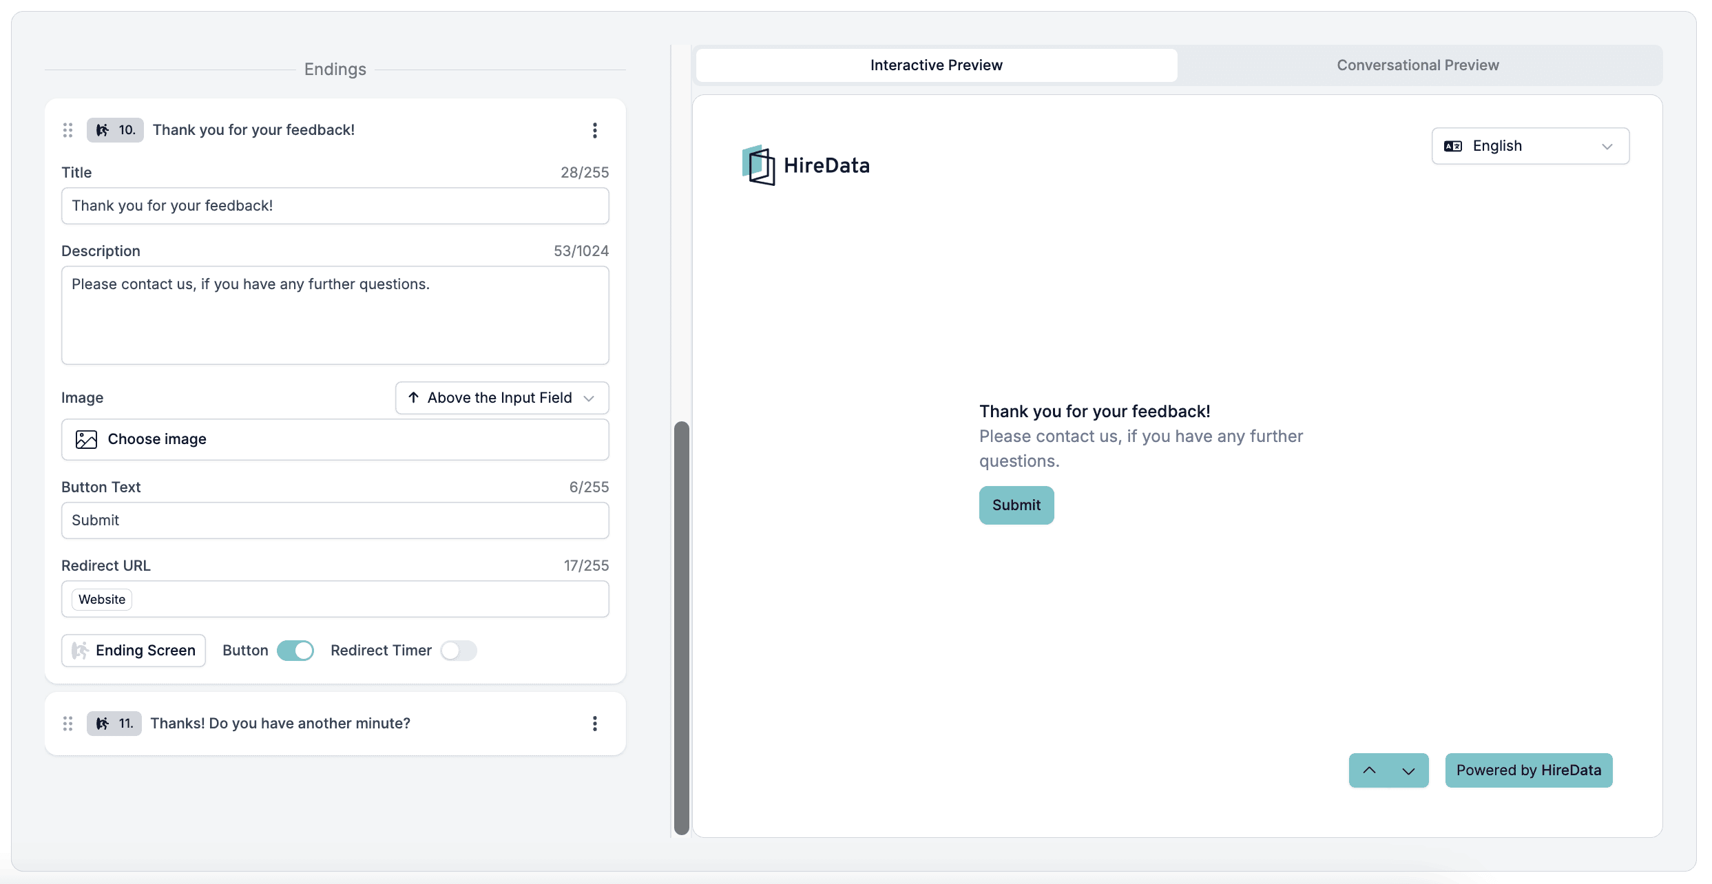Click the preview description text about further questions

[1141, 449]
